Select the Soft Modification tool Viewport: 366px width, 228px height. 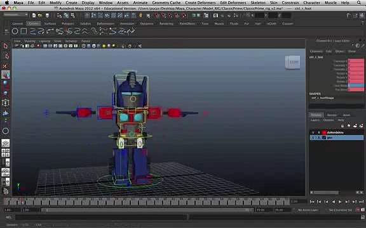pyautogui.click(x=6, y=113)
